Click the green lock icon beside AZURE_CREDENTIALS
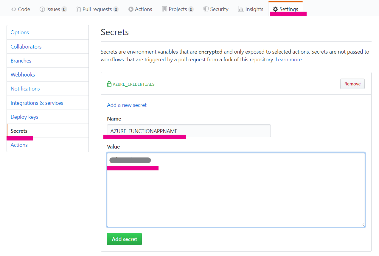 tap(109, 84)
